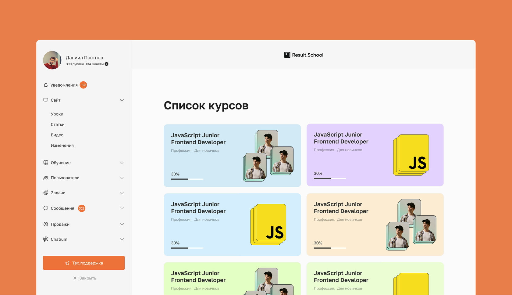Open the Обучение menu label
The width and height of the screenshot is (512, 295).
(61, 163)
